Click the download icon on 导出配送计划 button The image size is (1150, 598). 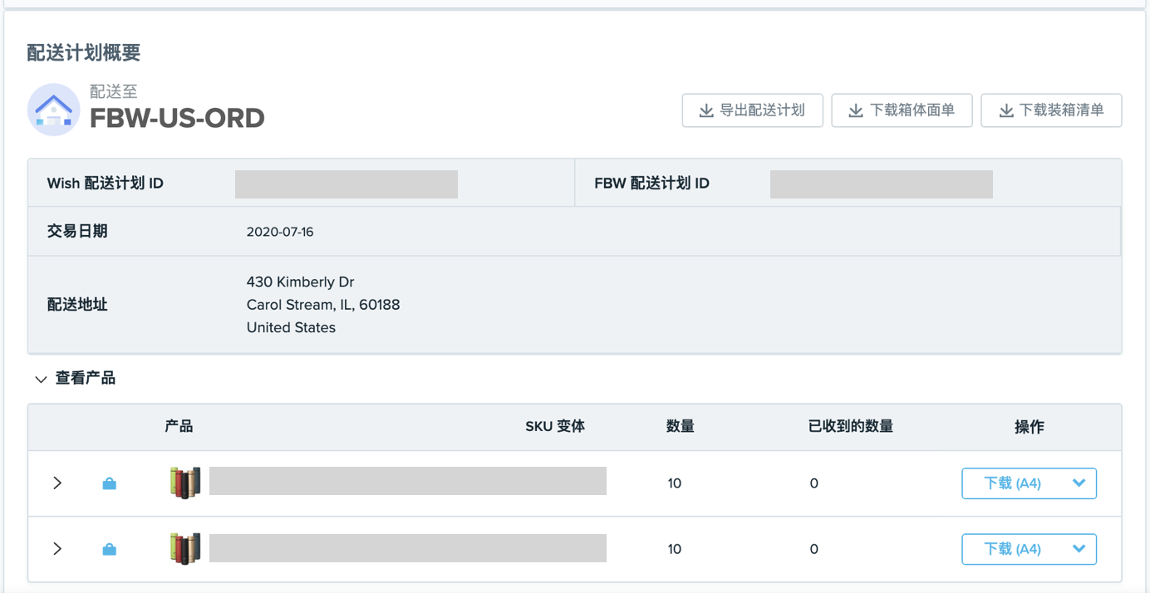706,110
